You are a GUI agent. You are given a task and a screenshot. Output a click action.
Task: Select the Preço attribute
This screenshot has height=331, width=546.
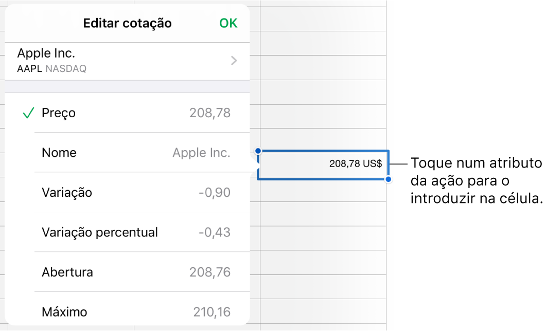(59, 113)
